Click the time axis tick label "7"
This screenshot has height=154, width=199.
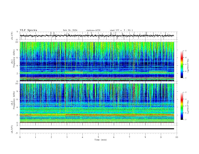click(130, 137)
